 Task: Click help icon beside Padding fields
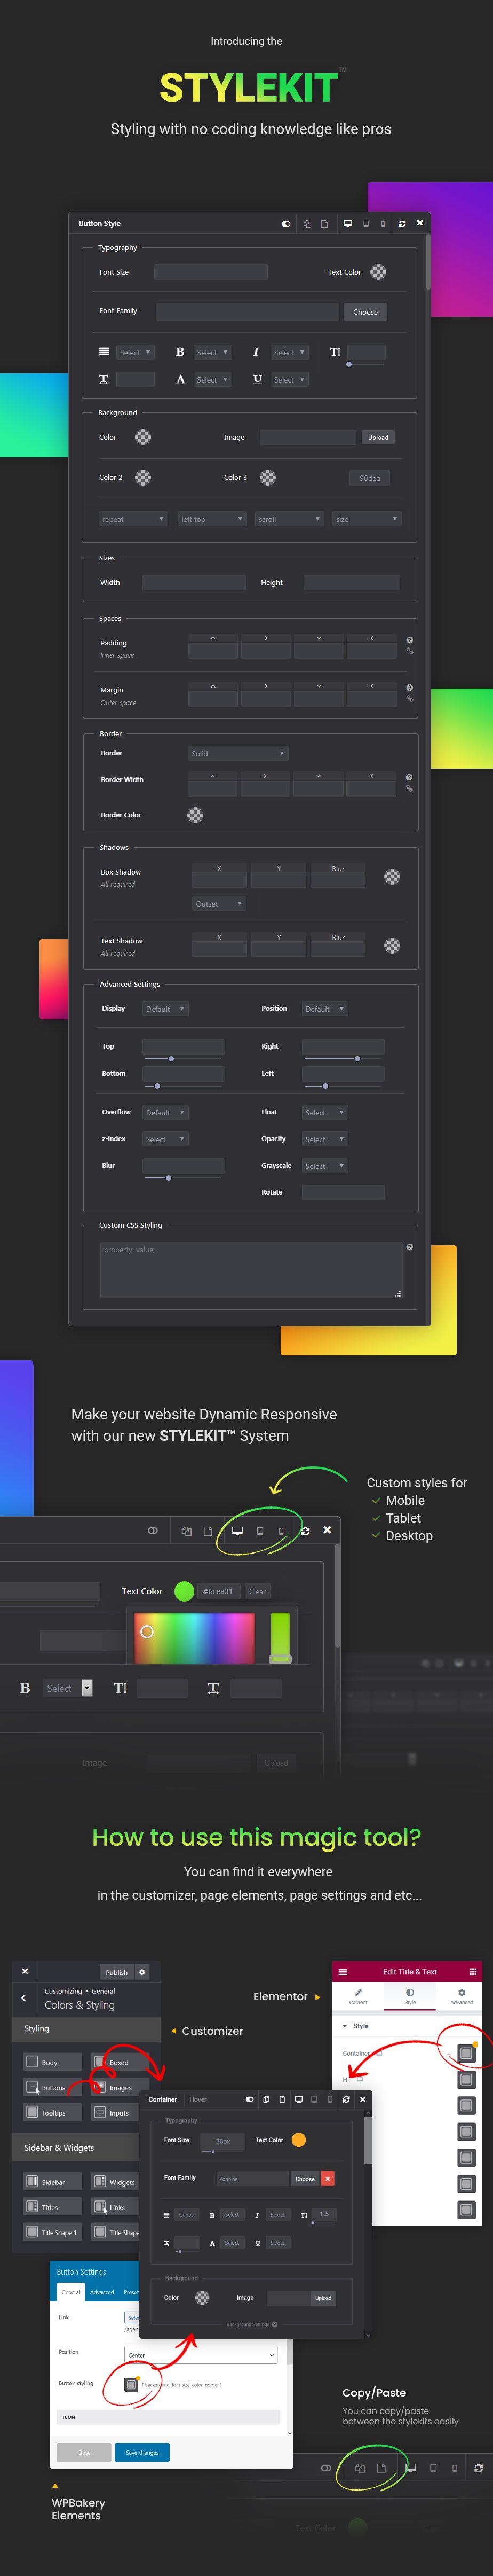(x=409, y=640)
